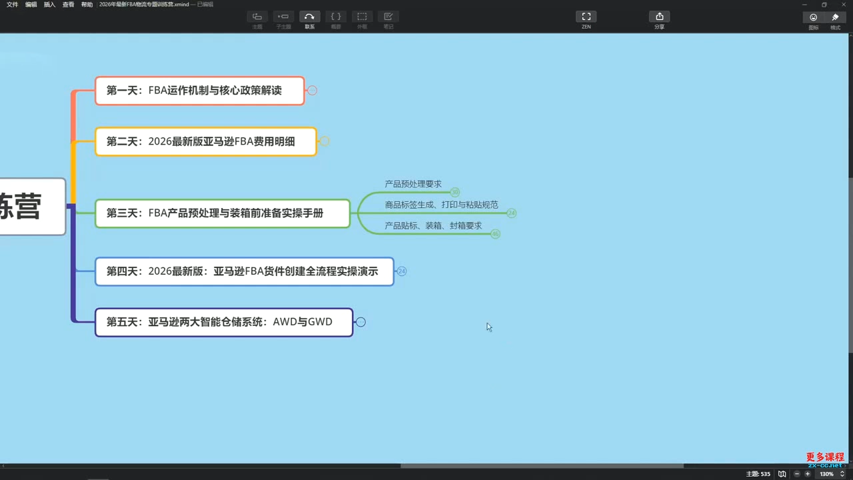Click the 概要 (Summary) braces icon
This screenshot has width=853, height=480.
tap(336, 17)
